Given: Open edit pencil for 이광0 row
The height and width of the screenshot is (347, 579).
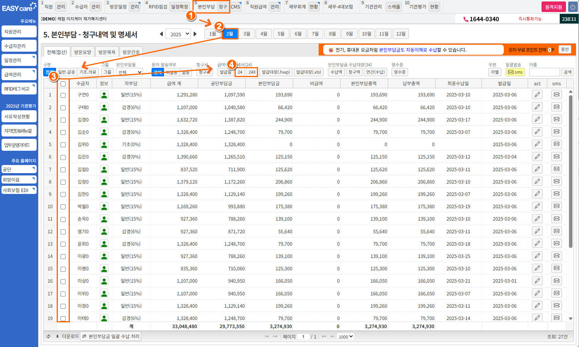Looking at the screenshot, I should point(537,256).
